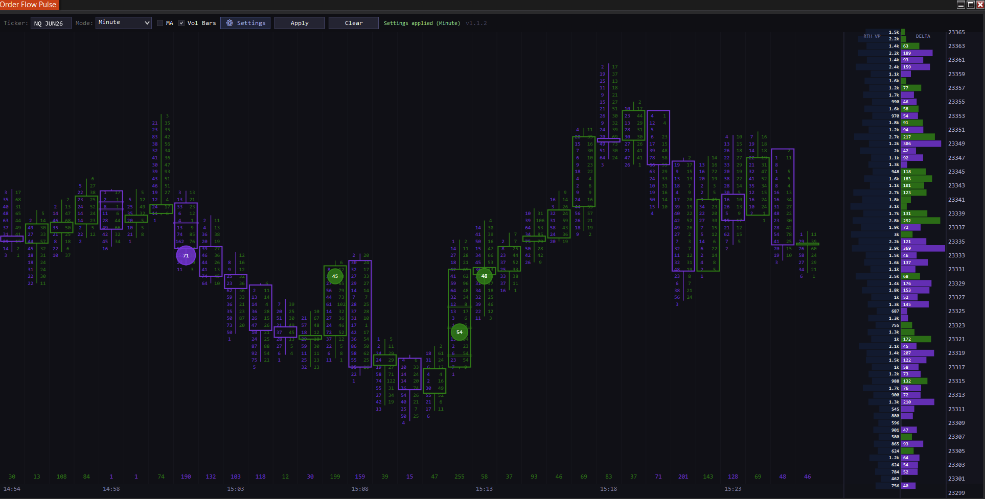The width and height of the screenshot is (985, 499).
Task: Click the Apply button
Action: (299, 23)
